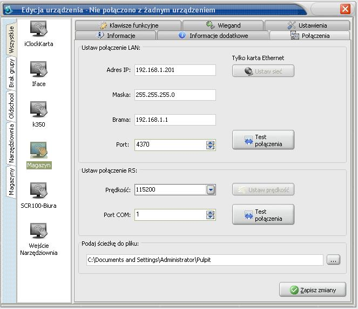Open the Narzędziownia side tab
Screen dimensions: 358x309
[x=11, y=143]
